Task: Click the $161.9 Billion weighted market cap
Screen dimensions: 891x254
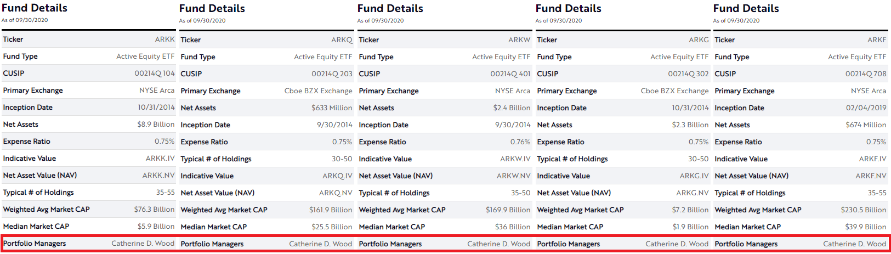Action: point(331,210)
